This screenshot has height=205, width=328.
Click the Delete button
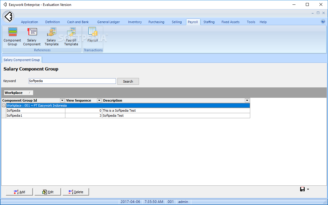[x=76, y=192]
